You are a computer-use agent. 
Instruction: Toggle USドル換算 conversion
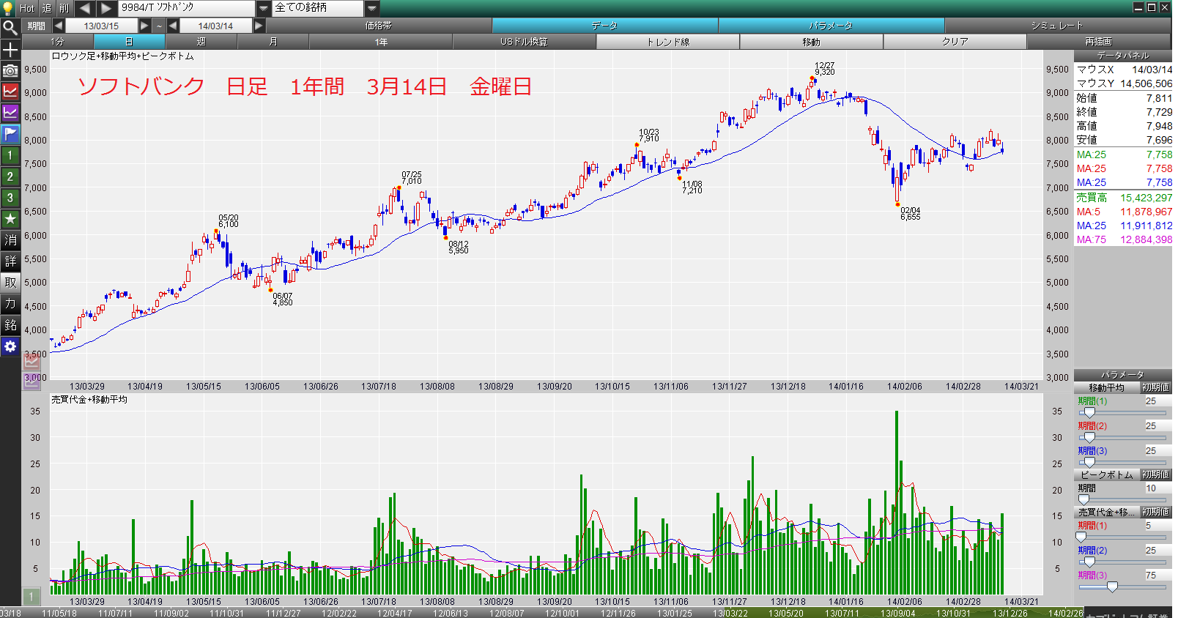tap(525, 42)
